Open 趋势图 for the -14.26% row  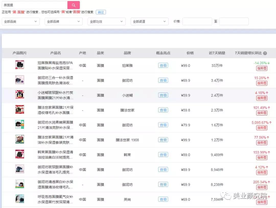tap(262, 68)
